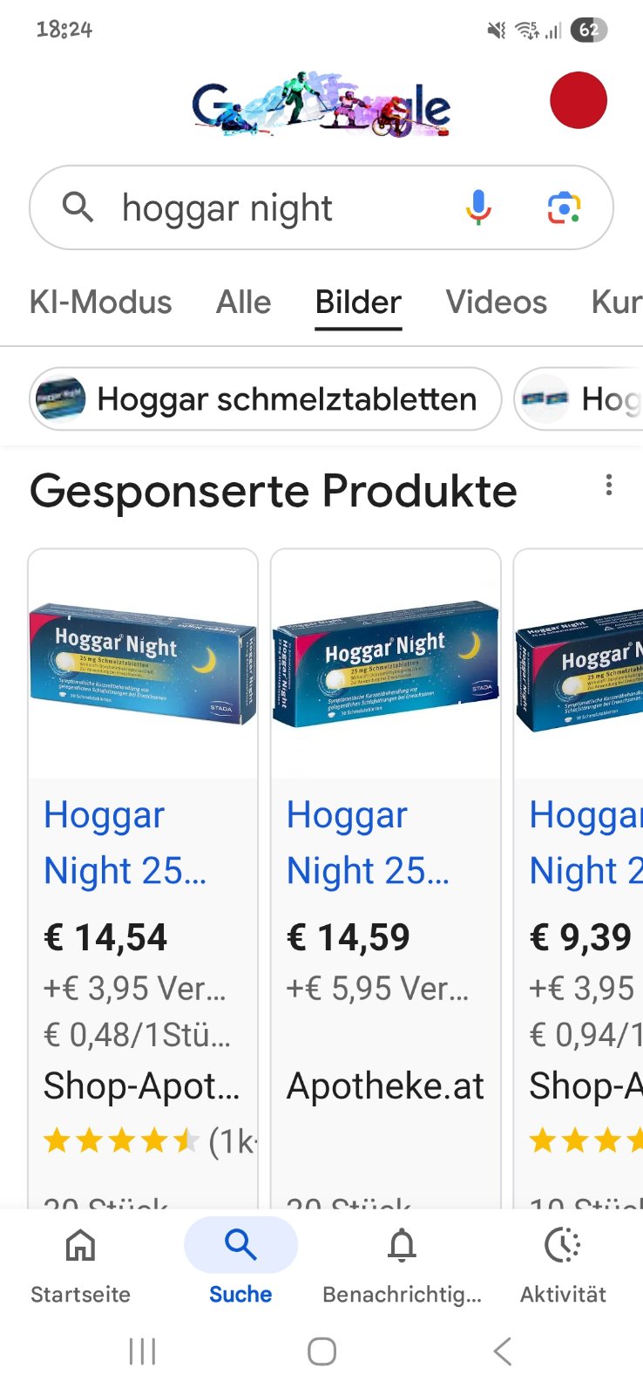643x1395 pixels.
Task: Select the Alle results tab
Action: click(244, 302)
